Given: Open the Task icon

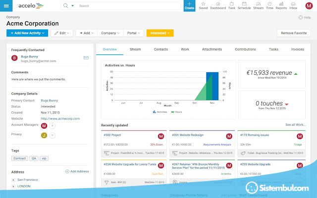Looking at the screenshot, I should [232, 5].
